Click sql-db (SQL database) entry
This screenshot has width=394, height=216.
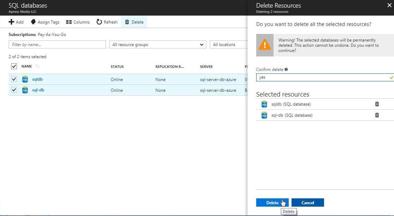tap(292, 115)
